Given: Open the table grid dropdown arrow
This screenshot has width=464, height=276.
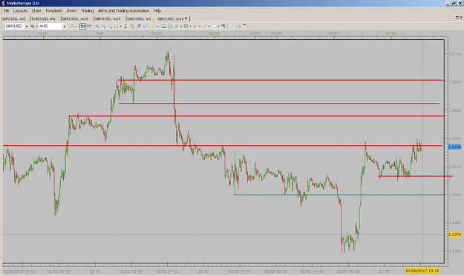Looking at the screenshot, I should tap(190, 26).
